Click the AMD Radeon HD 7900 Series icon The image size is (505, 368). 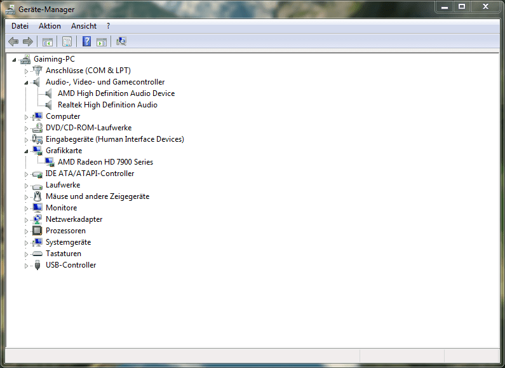(x=50, y=162)
